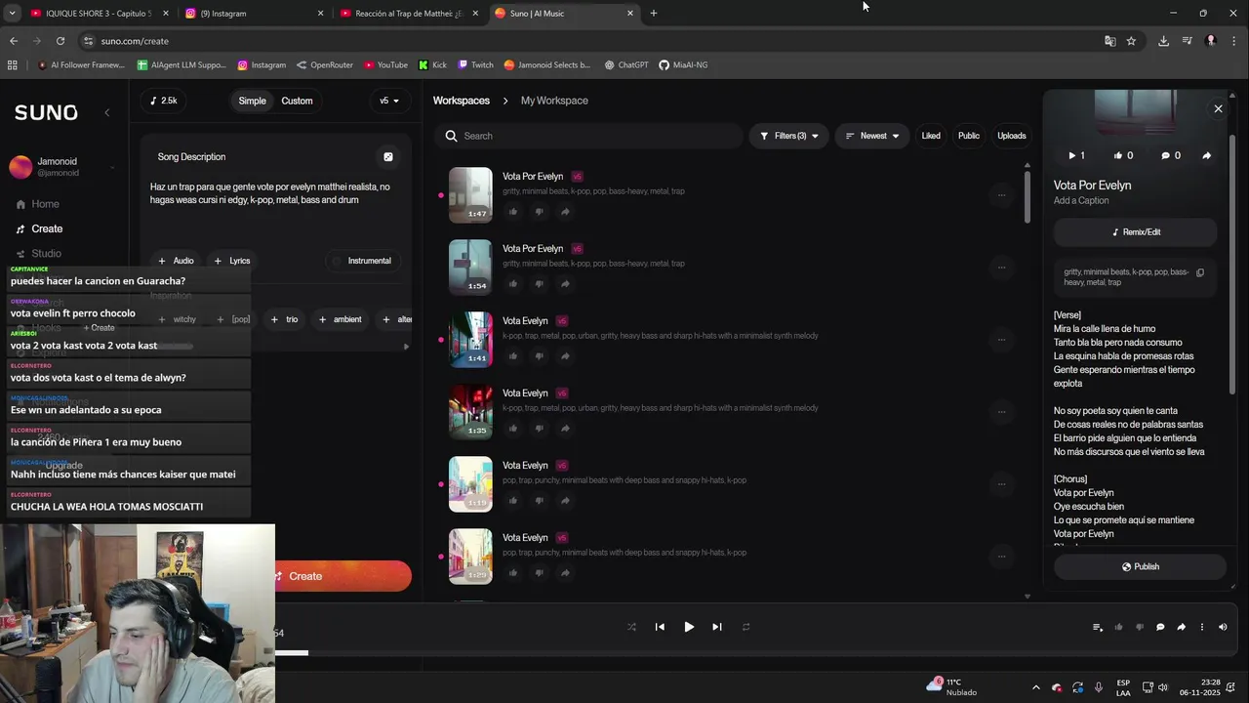Dislike the Vota Evelyn 1:19 track
The height and width of the screenshot is (703, 1249).
click(539, 501)
